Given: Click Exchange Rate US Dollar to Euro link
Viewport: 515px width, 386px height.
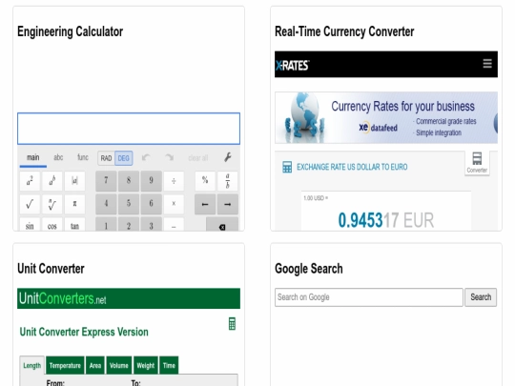Looking at the screenshot, I should coord(352,167).
